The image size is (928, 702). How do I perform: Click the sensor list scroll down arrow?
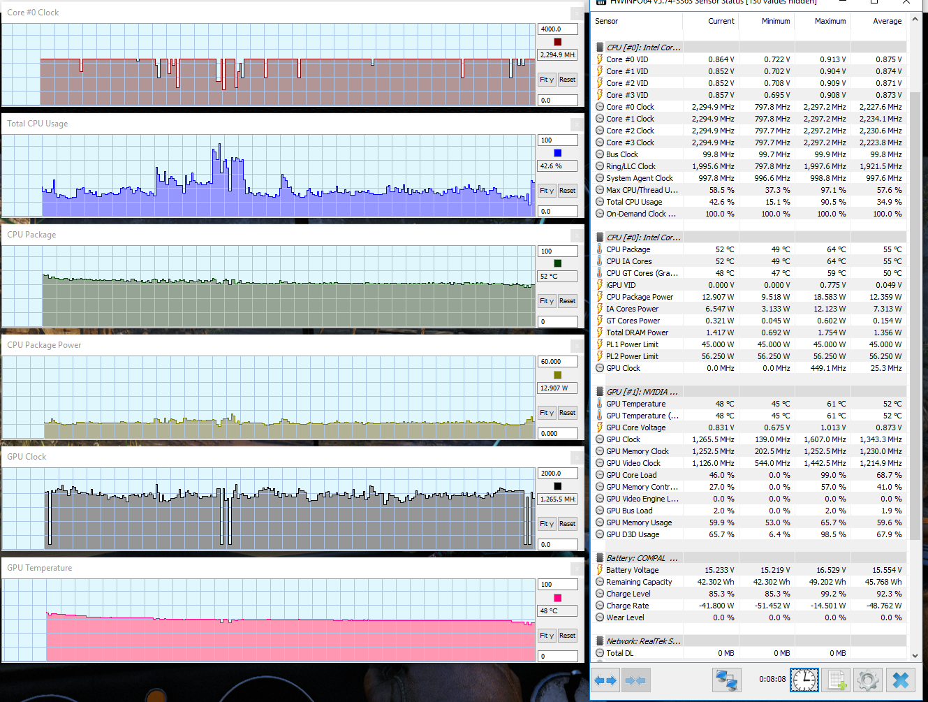point(915,655)
